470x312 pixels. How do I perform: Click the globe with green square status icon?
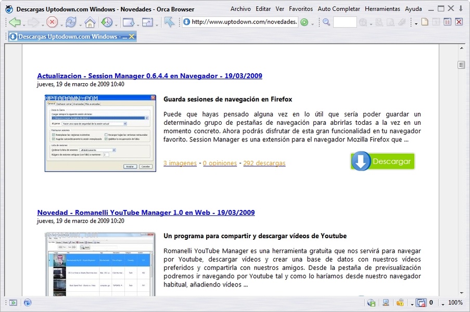coord(372,303)
